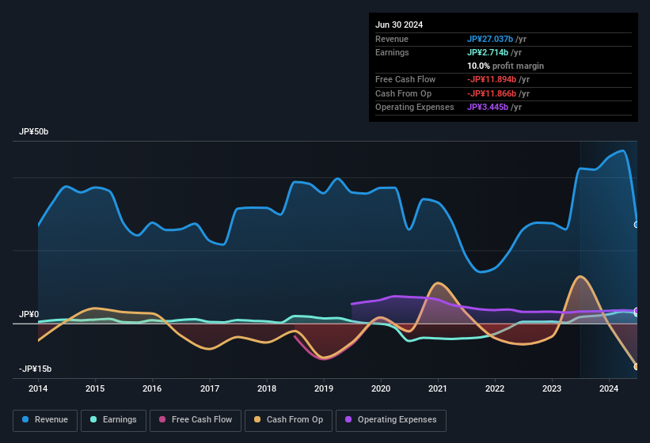This screenshot has width=650, height=443.
Task: Click the -JP¥15b y-axis label
Action: click(x=36, y=369)
